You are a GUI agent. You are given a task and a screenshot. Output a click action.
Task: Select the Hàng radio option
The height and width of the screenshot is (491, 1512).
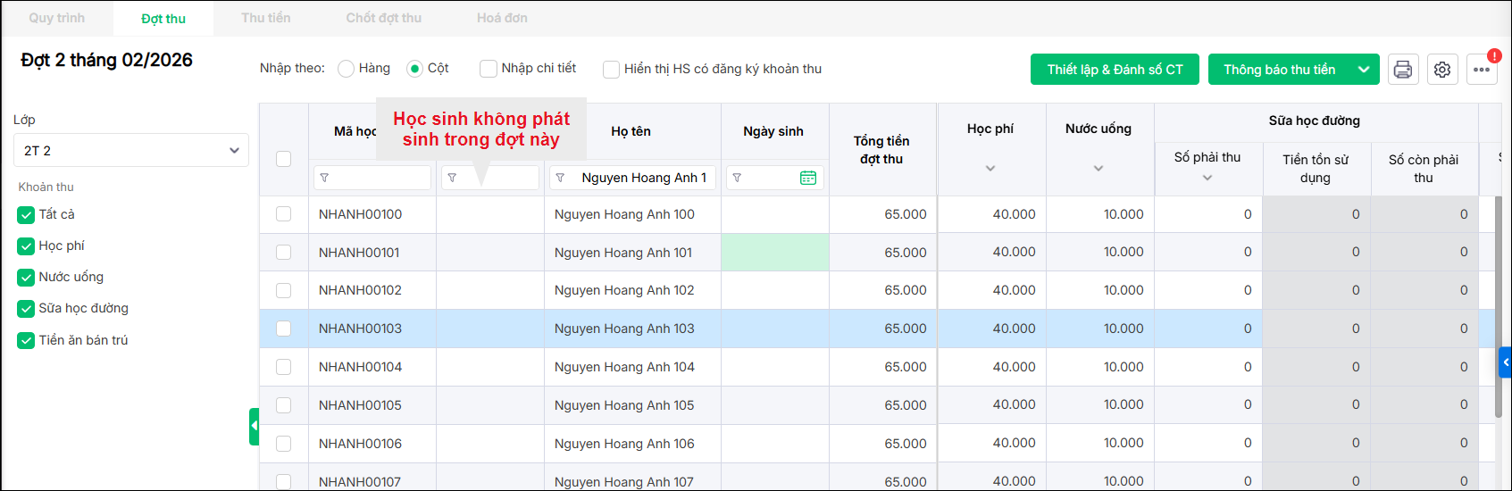pyautogui.click(x=347, y=69)
